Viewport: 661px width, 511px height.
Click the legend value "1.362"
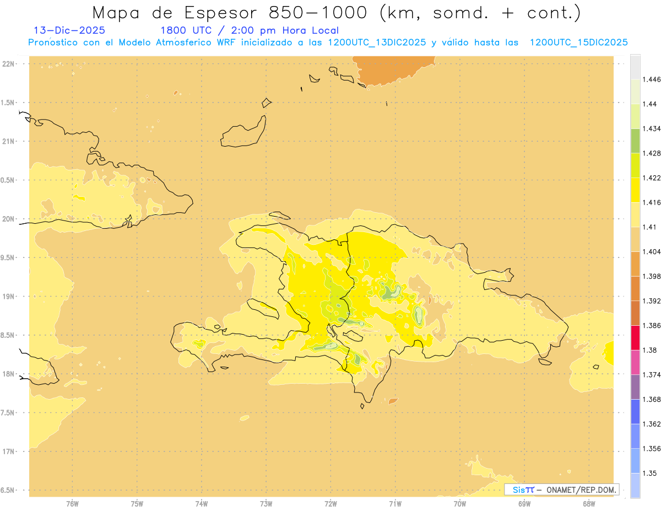pos(652,424)
